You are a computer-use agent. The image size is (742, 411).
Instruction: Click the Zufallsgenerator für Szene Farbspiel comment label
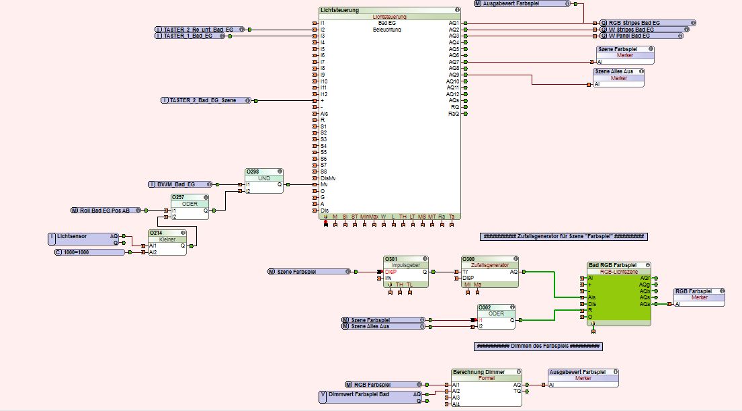(x=564, y=236)
